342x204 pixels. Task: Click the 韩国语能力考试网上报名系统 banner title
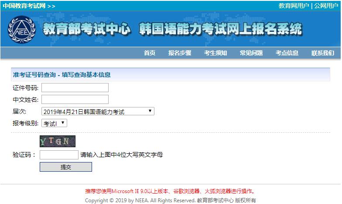pos(220,29)
